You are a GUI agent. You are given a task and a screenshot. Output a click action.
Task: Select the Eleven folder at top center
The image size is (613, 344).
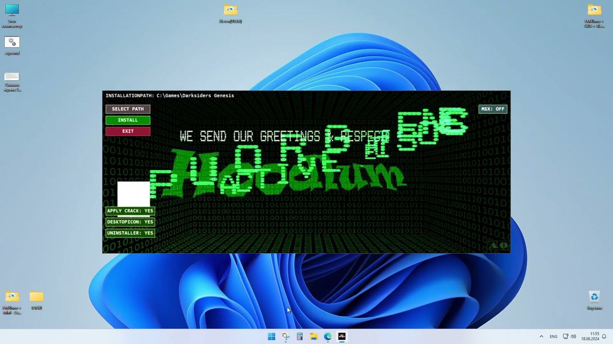pyautogui.click(x=230, y=14)
